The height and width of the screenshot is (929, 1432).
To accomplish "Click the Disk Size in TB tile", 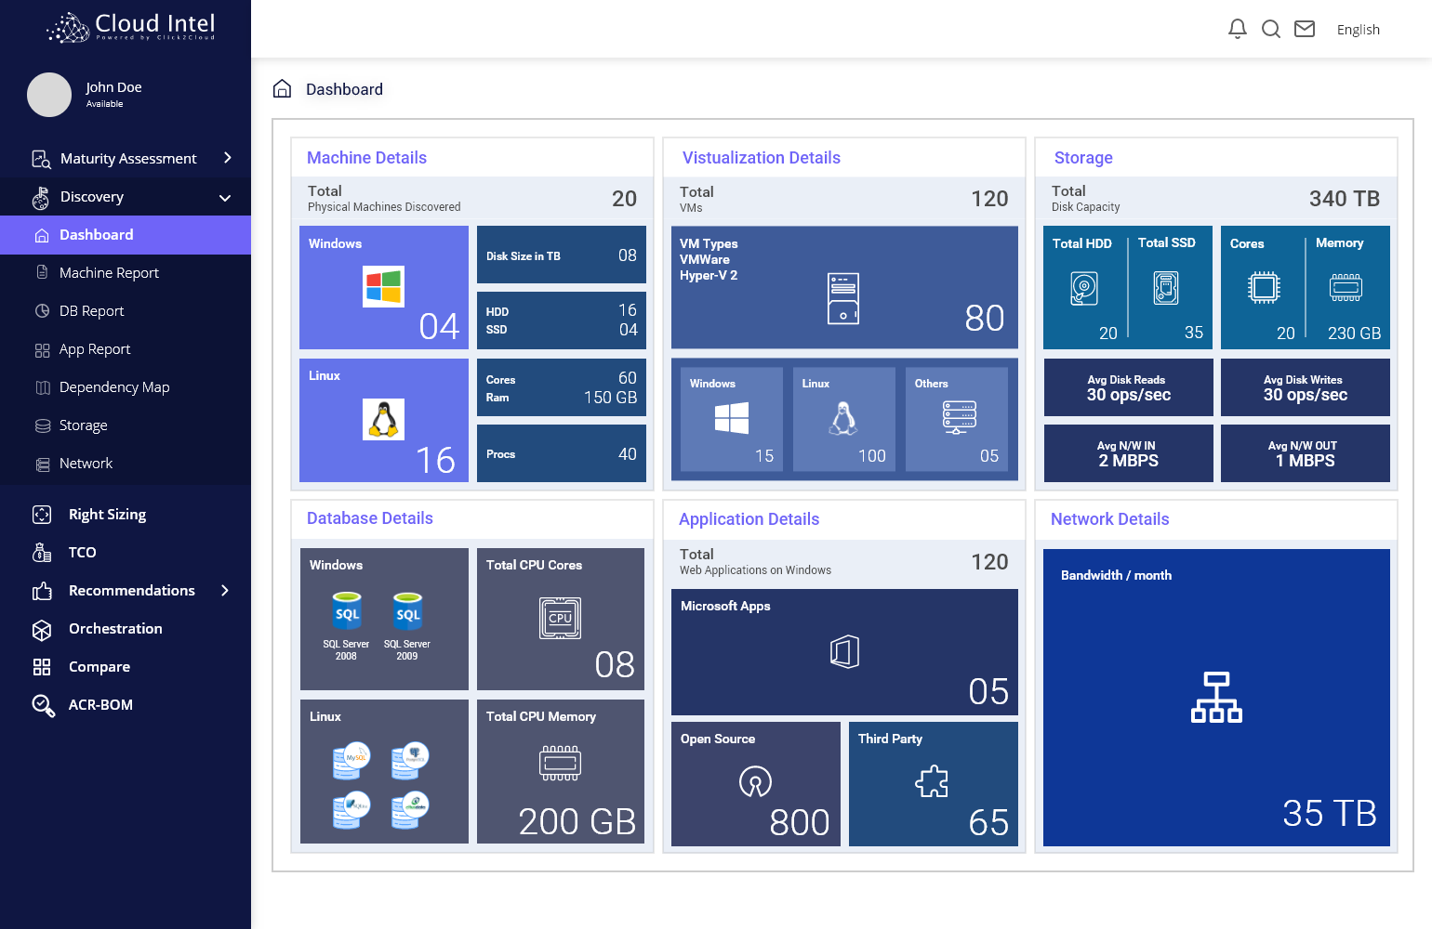I will pos(562,255).
